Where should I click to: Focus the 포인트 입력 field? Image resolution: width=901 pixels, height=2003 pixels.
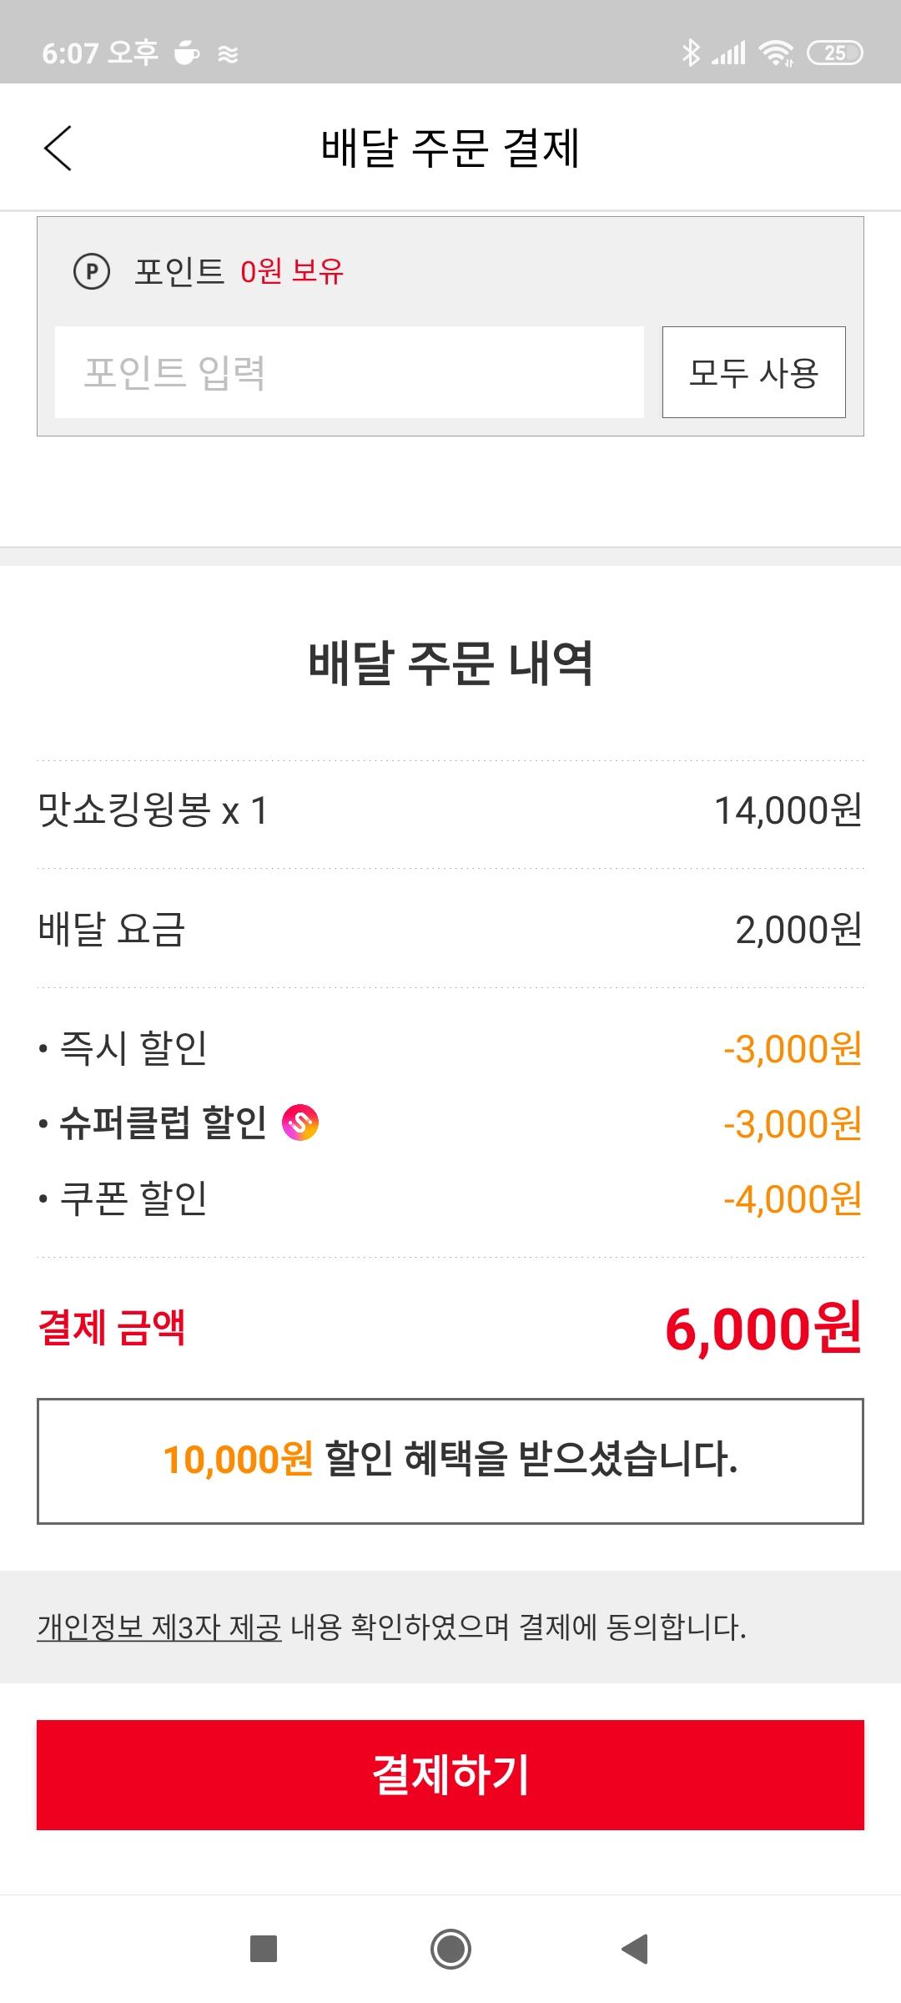pyautogui.click(x=349, y=372)
